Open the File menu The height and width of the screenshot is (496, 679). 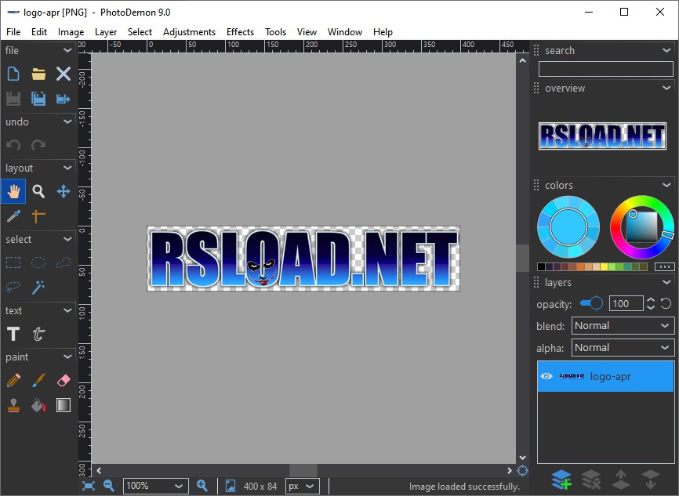[x=13, y=31]
